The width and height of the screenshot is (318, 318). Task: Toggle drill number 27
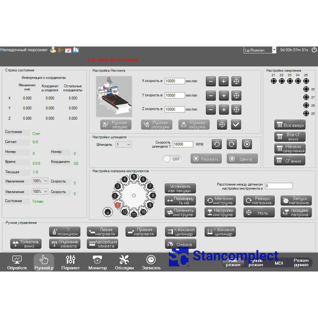pos(306,97)
